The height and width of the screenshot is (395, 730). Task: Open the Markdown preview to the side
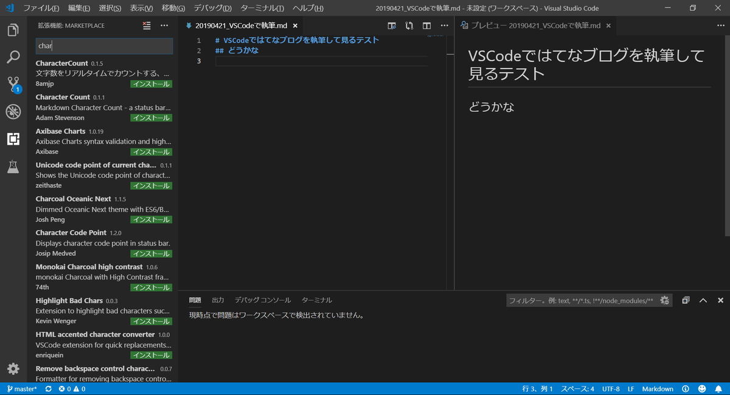[392, 26]
